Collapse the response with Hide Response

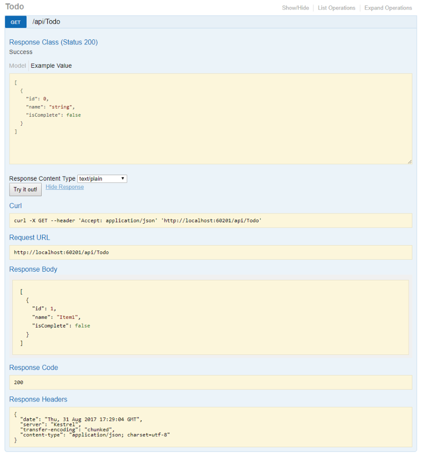64,187
